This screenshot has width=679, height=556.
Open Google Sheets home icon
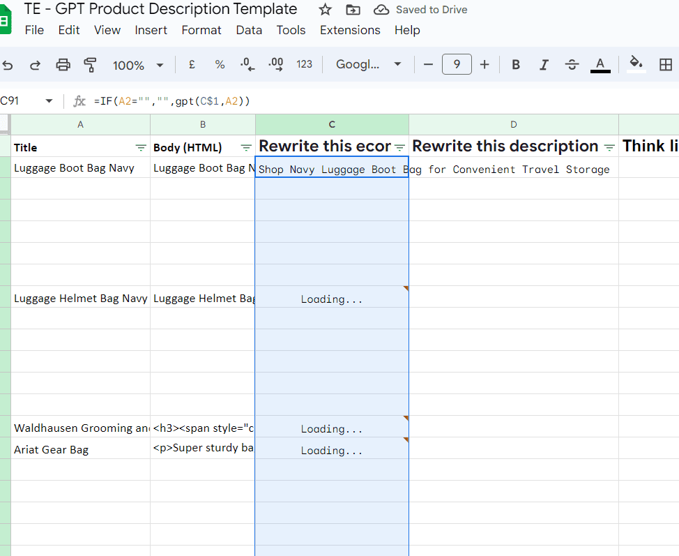click(5, 20)
